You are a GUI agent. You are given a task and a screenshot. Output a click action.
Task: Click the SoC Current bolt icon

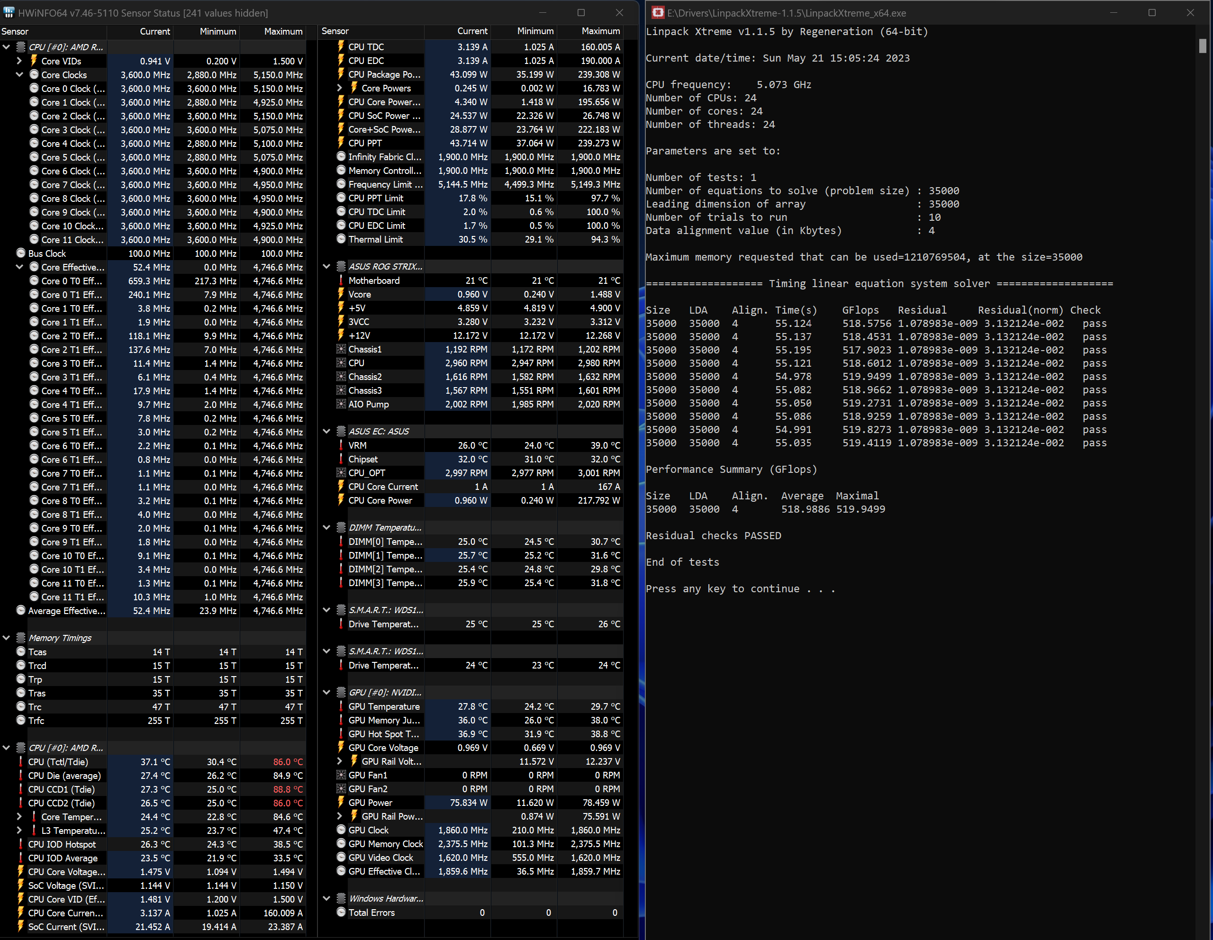click(x=21, y=926)
